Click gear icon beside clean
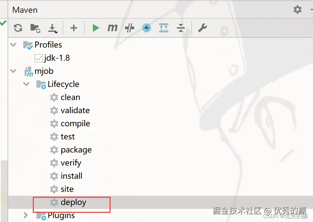Viewport: 313px width, 222px height. tap(54, 97)
